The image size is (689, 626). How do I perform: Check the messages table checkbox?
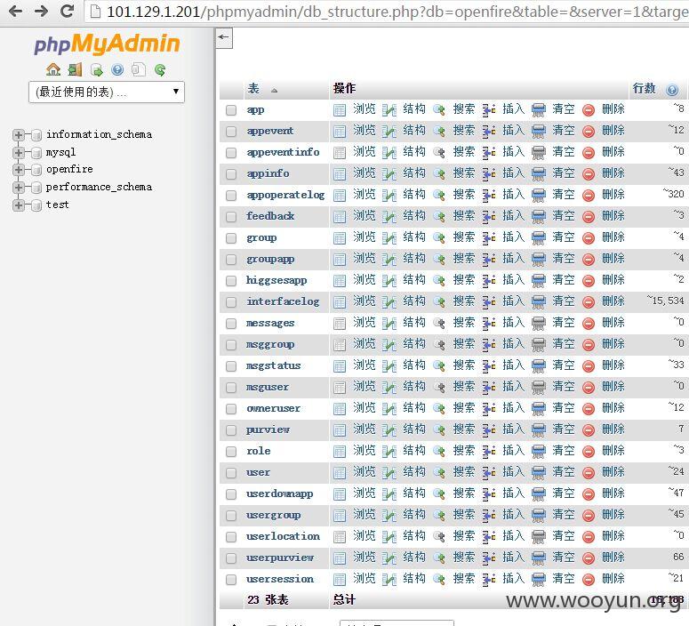coord(231,324)
